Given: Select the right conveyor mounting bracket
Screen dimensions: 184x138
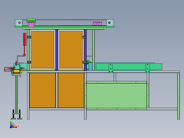Looking at the screenshot, I should point(148,68).
